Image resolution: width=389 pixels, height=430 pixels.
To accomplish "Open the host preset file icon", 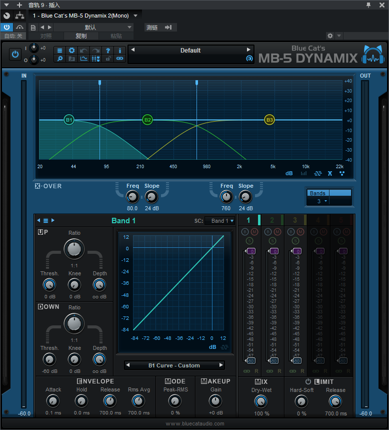I will [x=33, y=28].
